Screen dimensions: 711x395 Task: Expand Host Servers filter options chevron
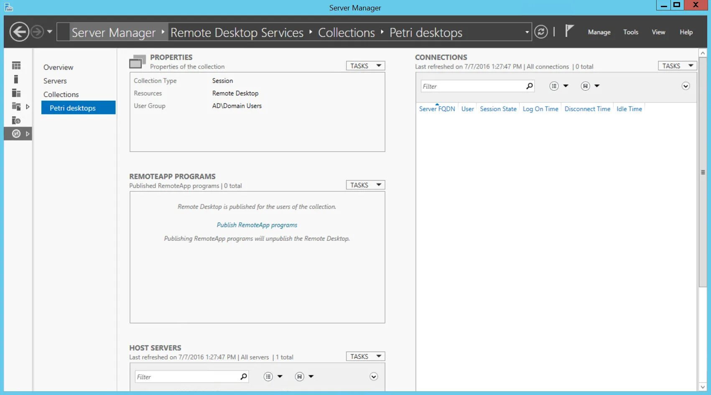374,377
